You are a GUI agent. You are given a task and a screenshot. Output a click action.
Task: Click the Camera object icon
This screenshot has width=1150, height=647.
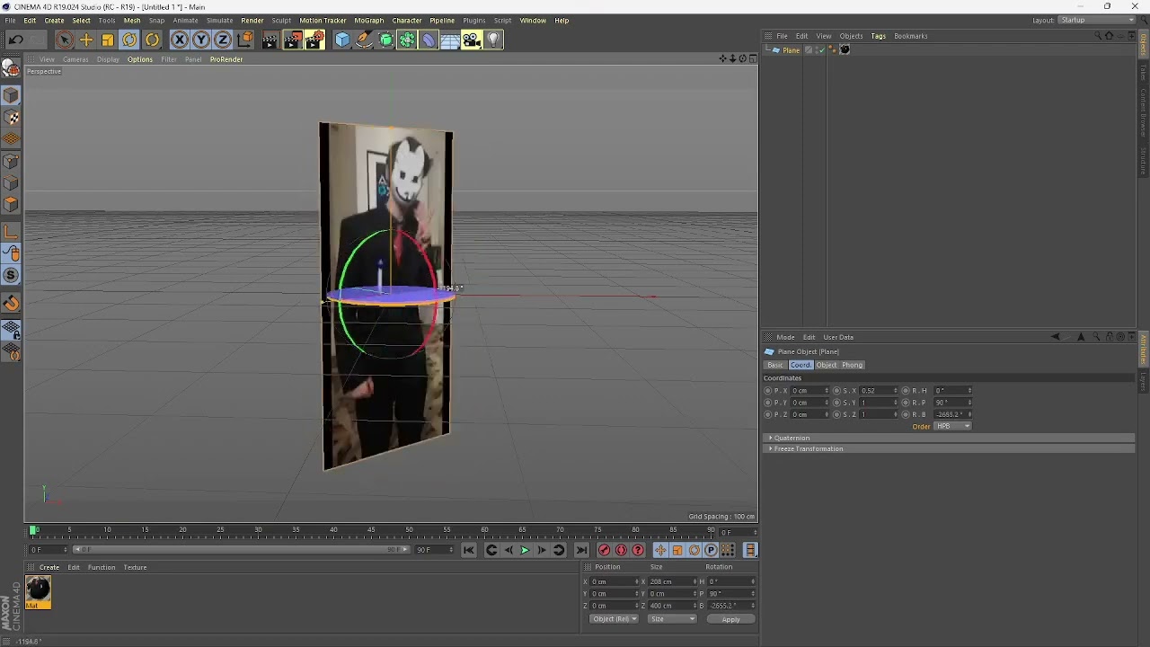coord(472,40)
